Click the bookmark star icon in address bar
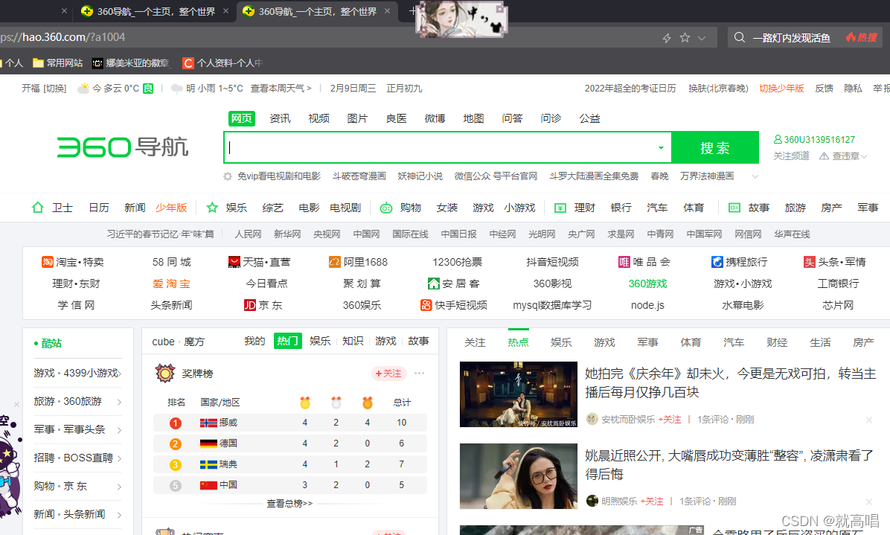890x535 pixels. pyautogui.click(x=685, y=37)
